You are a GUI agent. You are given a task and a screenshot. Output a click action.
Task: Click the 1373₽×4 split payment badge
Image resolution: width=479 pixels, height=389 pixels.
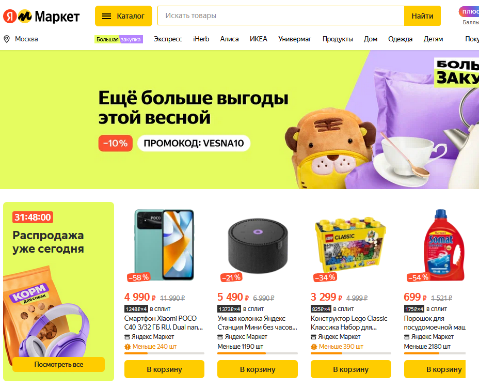(229, 309)
